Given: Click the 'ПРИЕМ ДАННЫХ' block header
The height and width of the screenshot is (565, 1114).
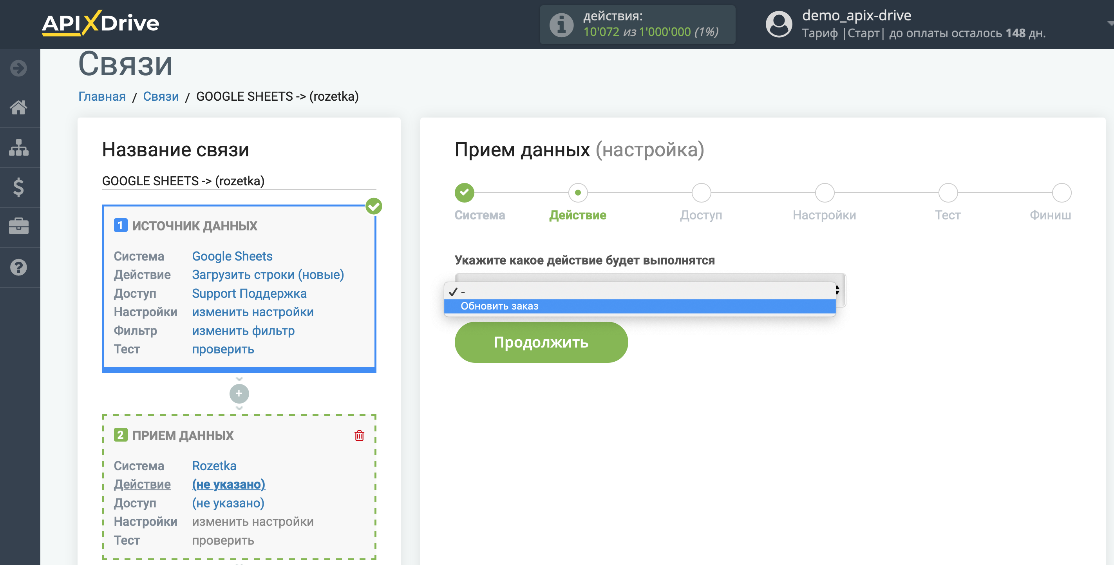Looking at the screenshot, I should 183,435.
